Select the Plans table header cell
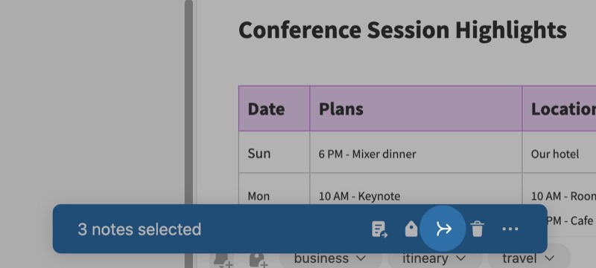Image resolution: width=596 pixels, height=268 pixels. [x=416, y=108]
